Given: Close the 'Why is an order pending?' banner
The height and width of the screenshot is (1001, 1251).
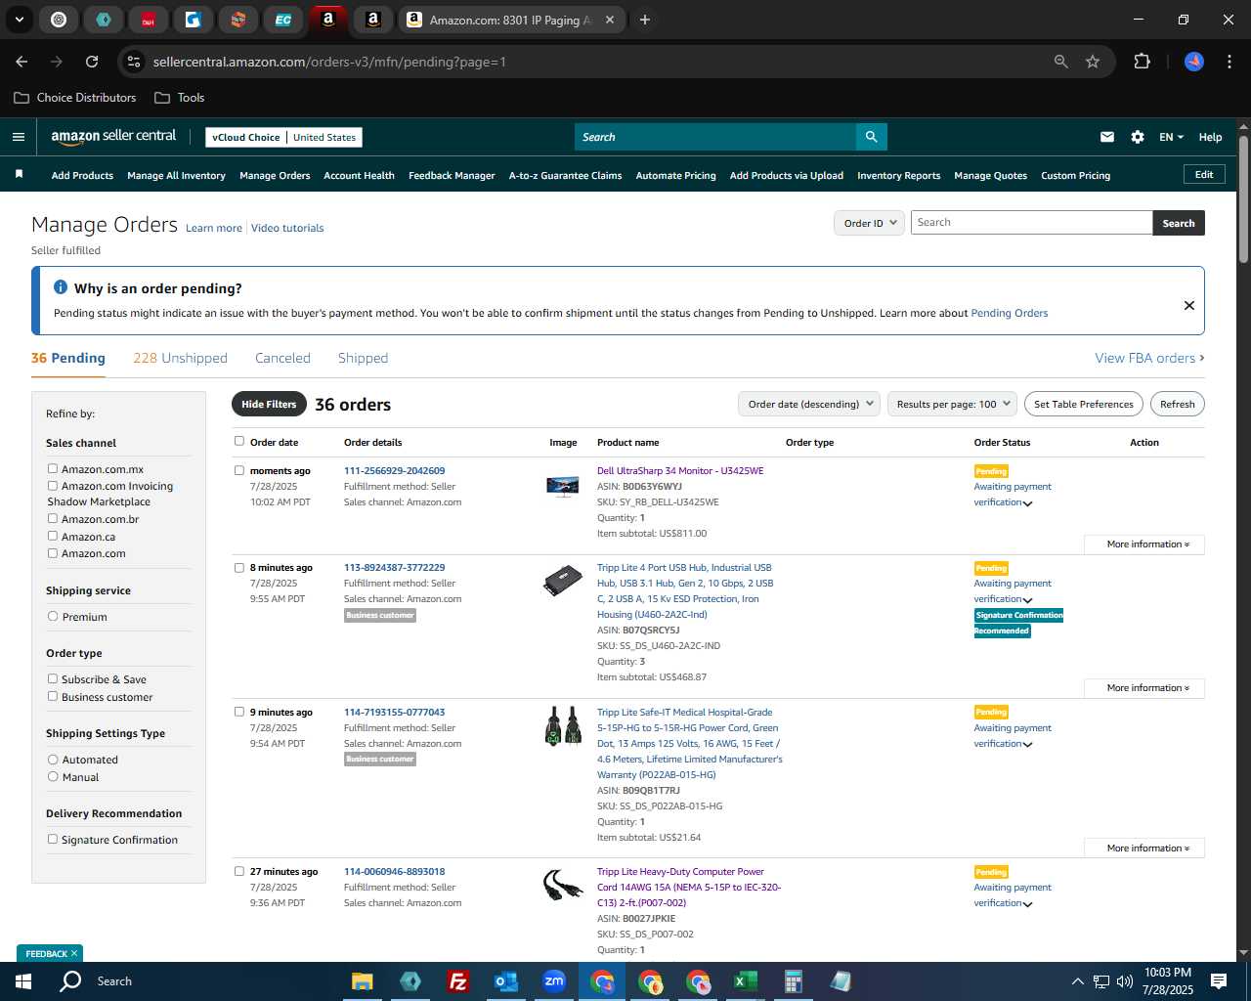Looking at the screenshot, I should tap(1189, 305).
